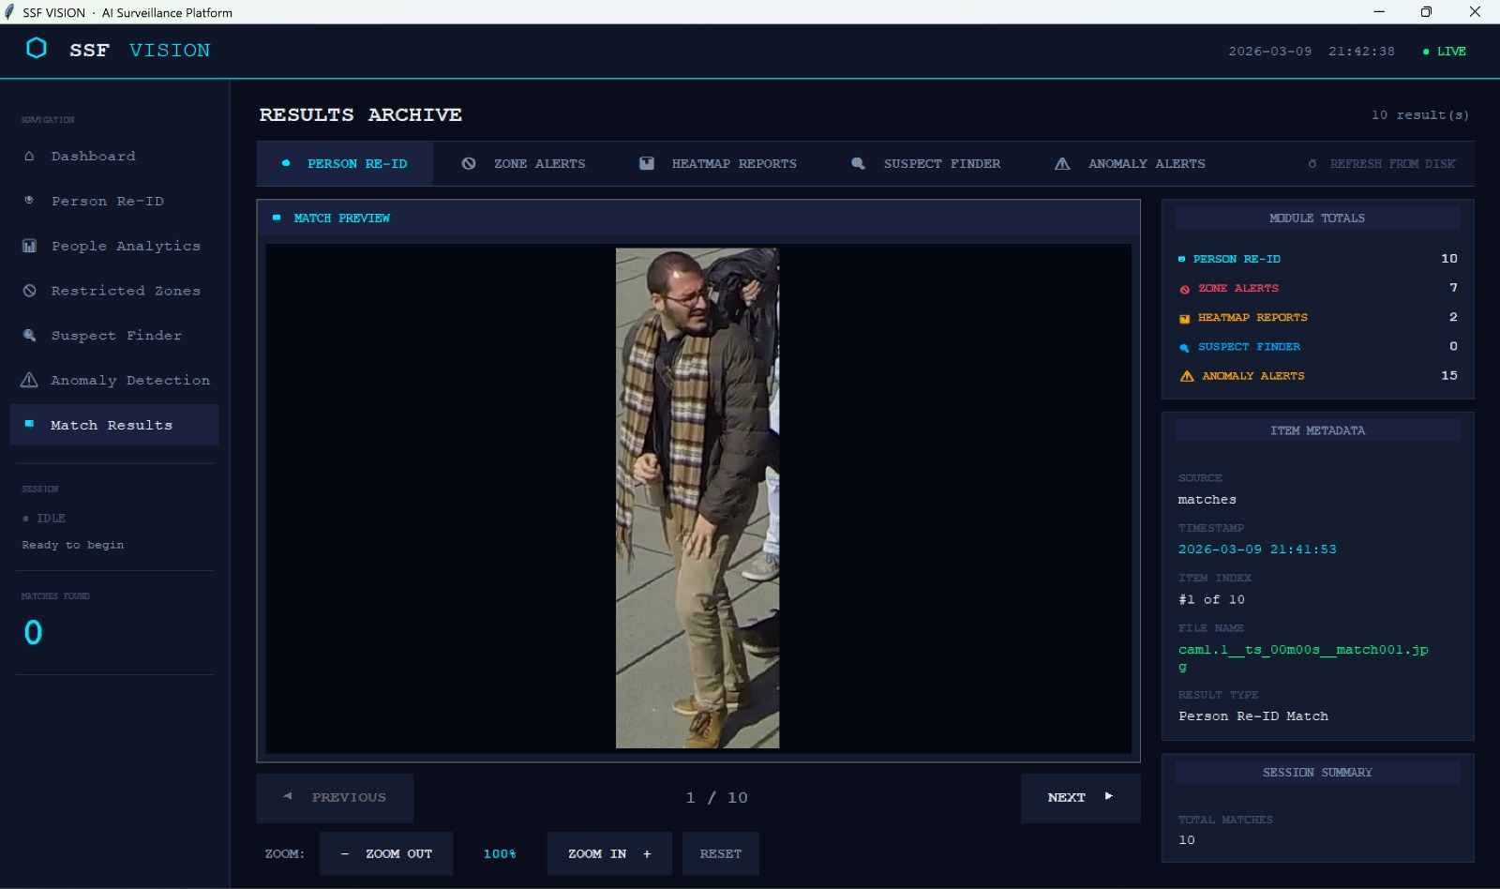Click the Anomaly Alerts warning icon showing 15

(1185, 376)
